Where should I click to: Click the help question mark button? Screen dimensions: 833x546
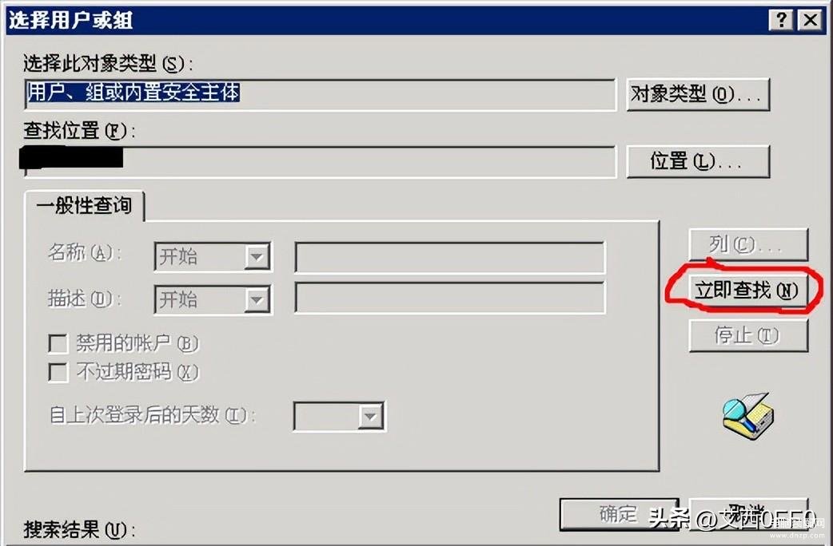click(x=781, y=20)
